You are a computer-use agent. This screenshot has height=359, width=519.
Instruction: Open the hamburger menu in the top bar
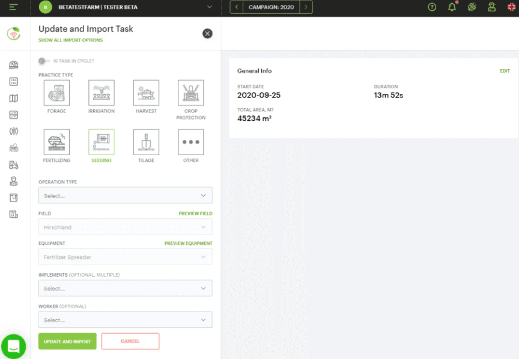13,7
